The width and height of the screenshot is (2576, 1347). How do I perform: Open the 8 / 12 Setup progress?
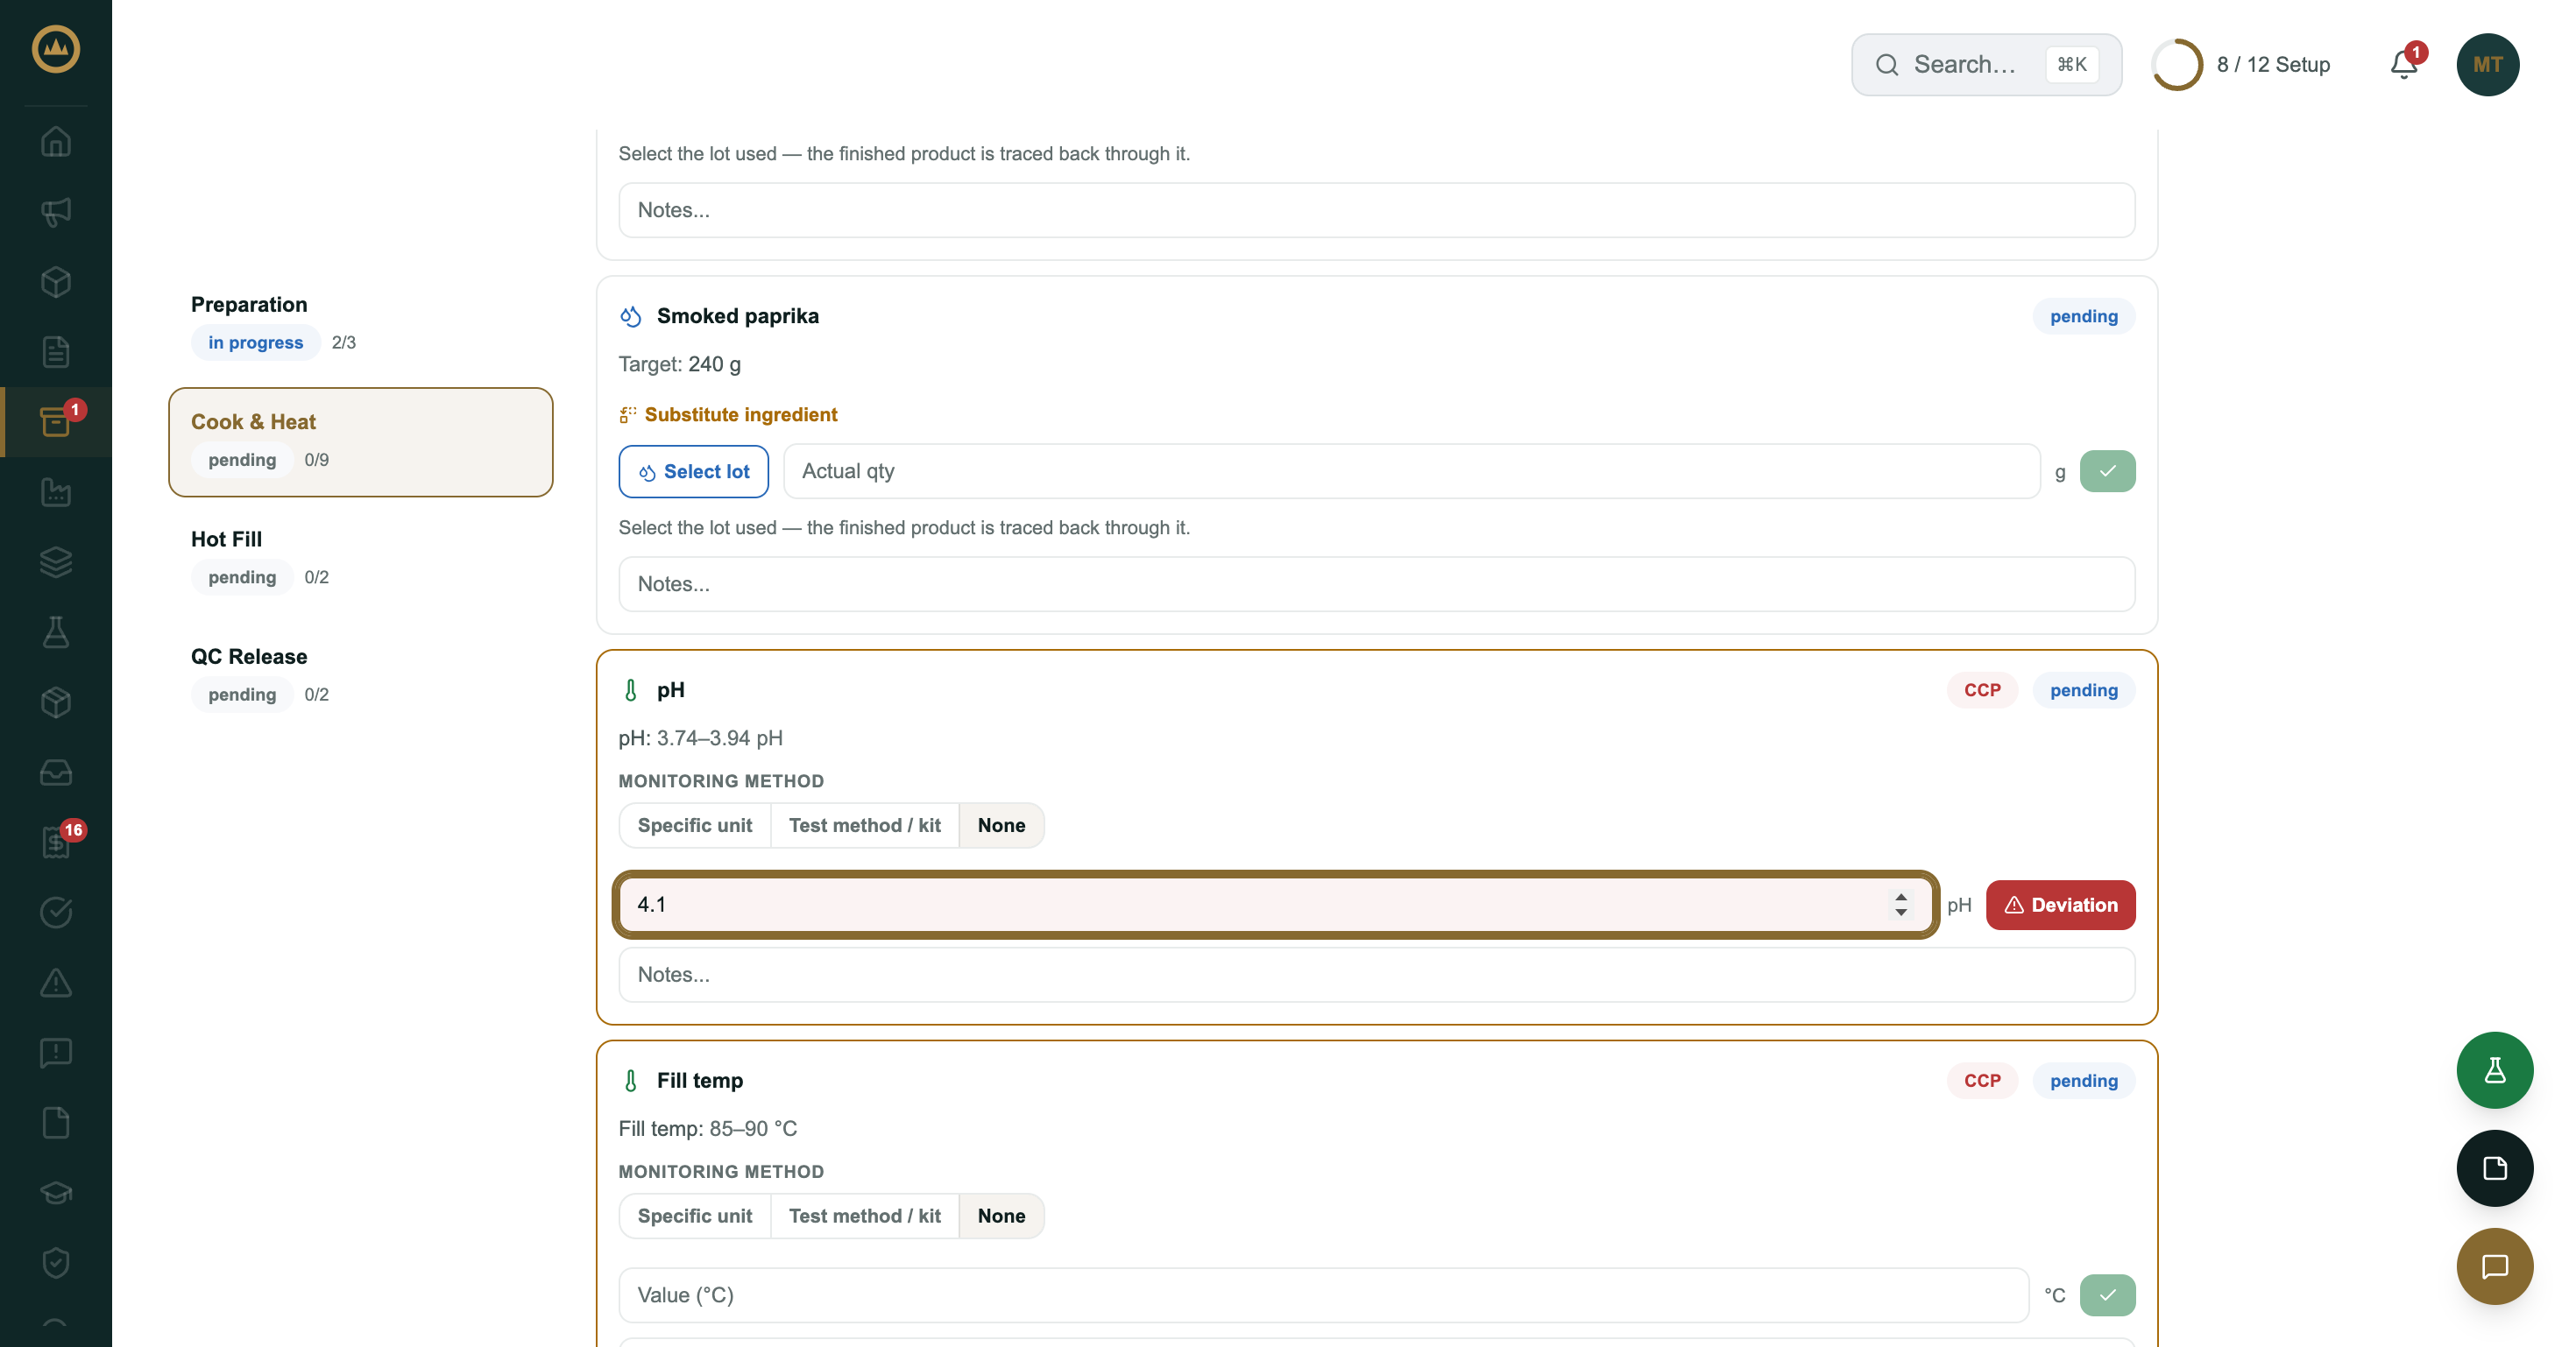tap(2241, 65)
